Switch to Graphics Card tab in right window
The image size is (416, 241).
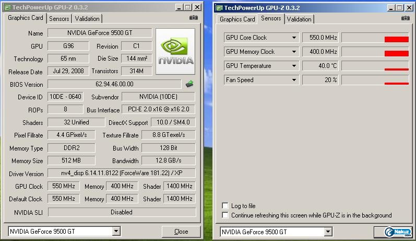[x=237, y=19]
